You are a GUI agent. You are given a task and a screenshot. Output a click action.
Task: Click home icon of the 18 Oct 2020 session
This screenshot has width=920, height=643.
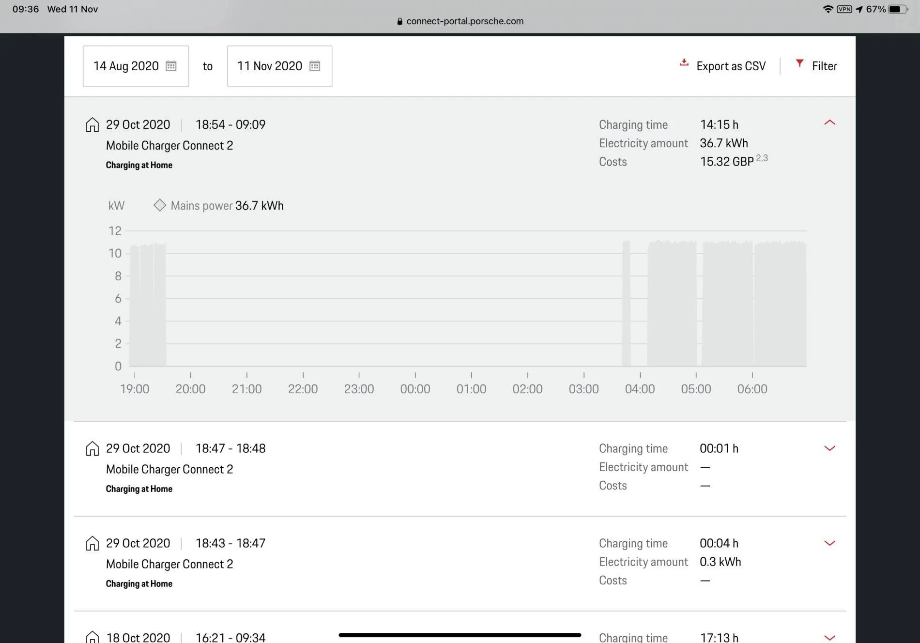pos(92,637)
